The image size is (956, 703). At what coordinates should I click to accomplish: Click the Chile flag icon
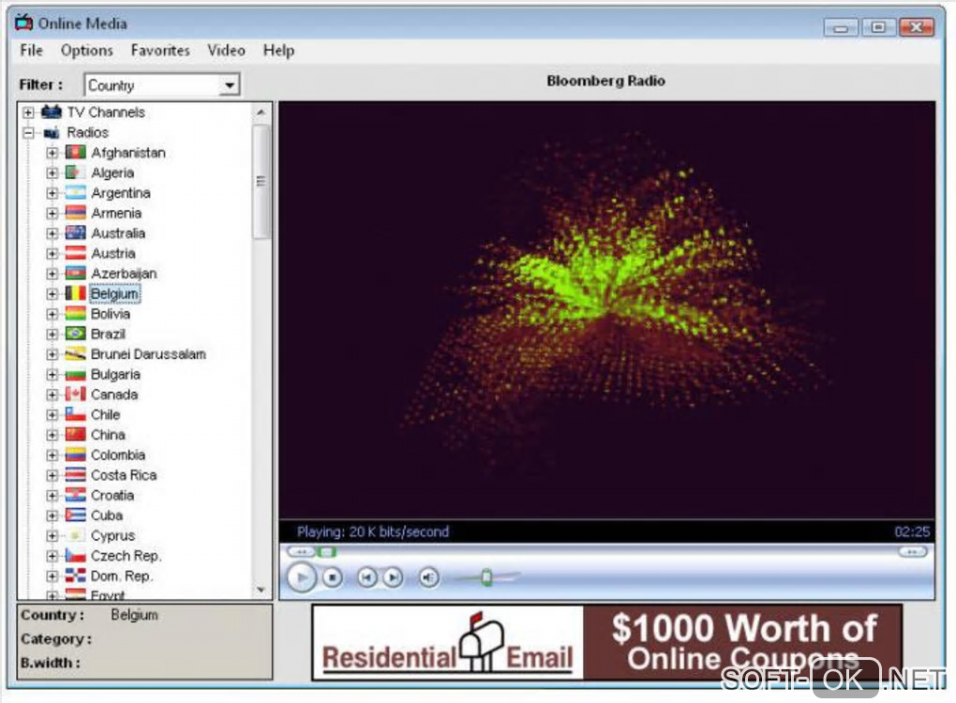[x=76, y=414]
